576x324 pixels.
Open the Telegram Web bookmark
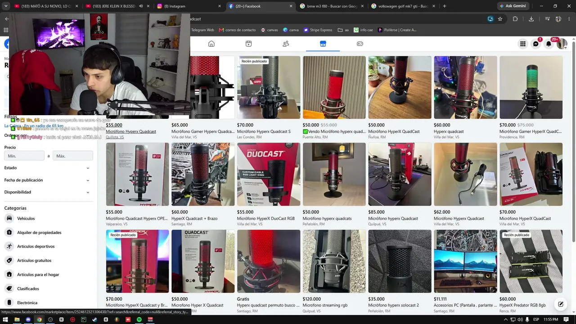(202, 30)
